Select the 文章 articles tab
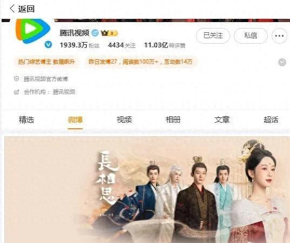The image size is (290, 243). point(222,120)
